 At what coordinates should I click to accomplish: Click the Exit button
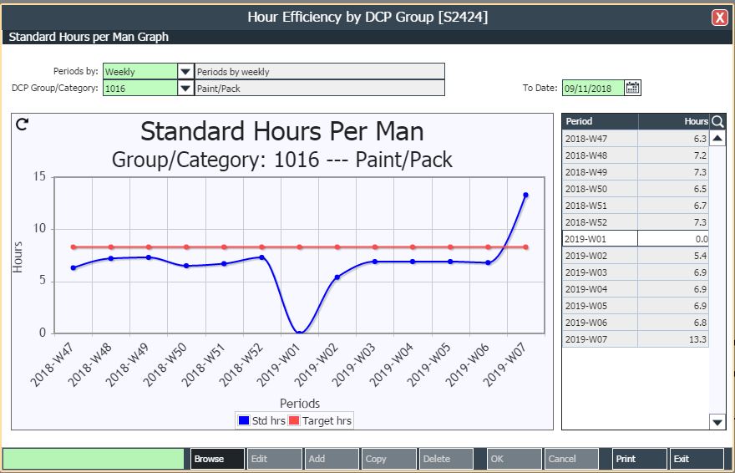point(696,459)
